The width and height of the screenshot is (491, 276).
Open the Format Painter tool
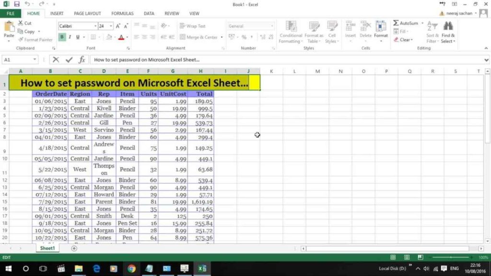click(x=35, y=40)
